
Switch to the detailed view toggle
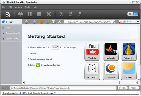pyautogui.click(x=135, y=14)
